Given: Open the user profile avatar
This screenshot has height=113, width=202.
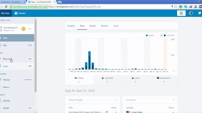Looking at the screenshot, I should pos(191,13).
